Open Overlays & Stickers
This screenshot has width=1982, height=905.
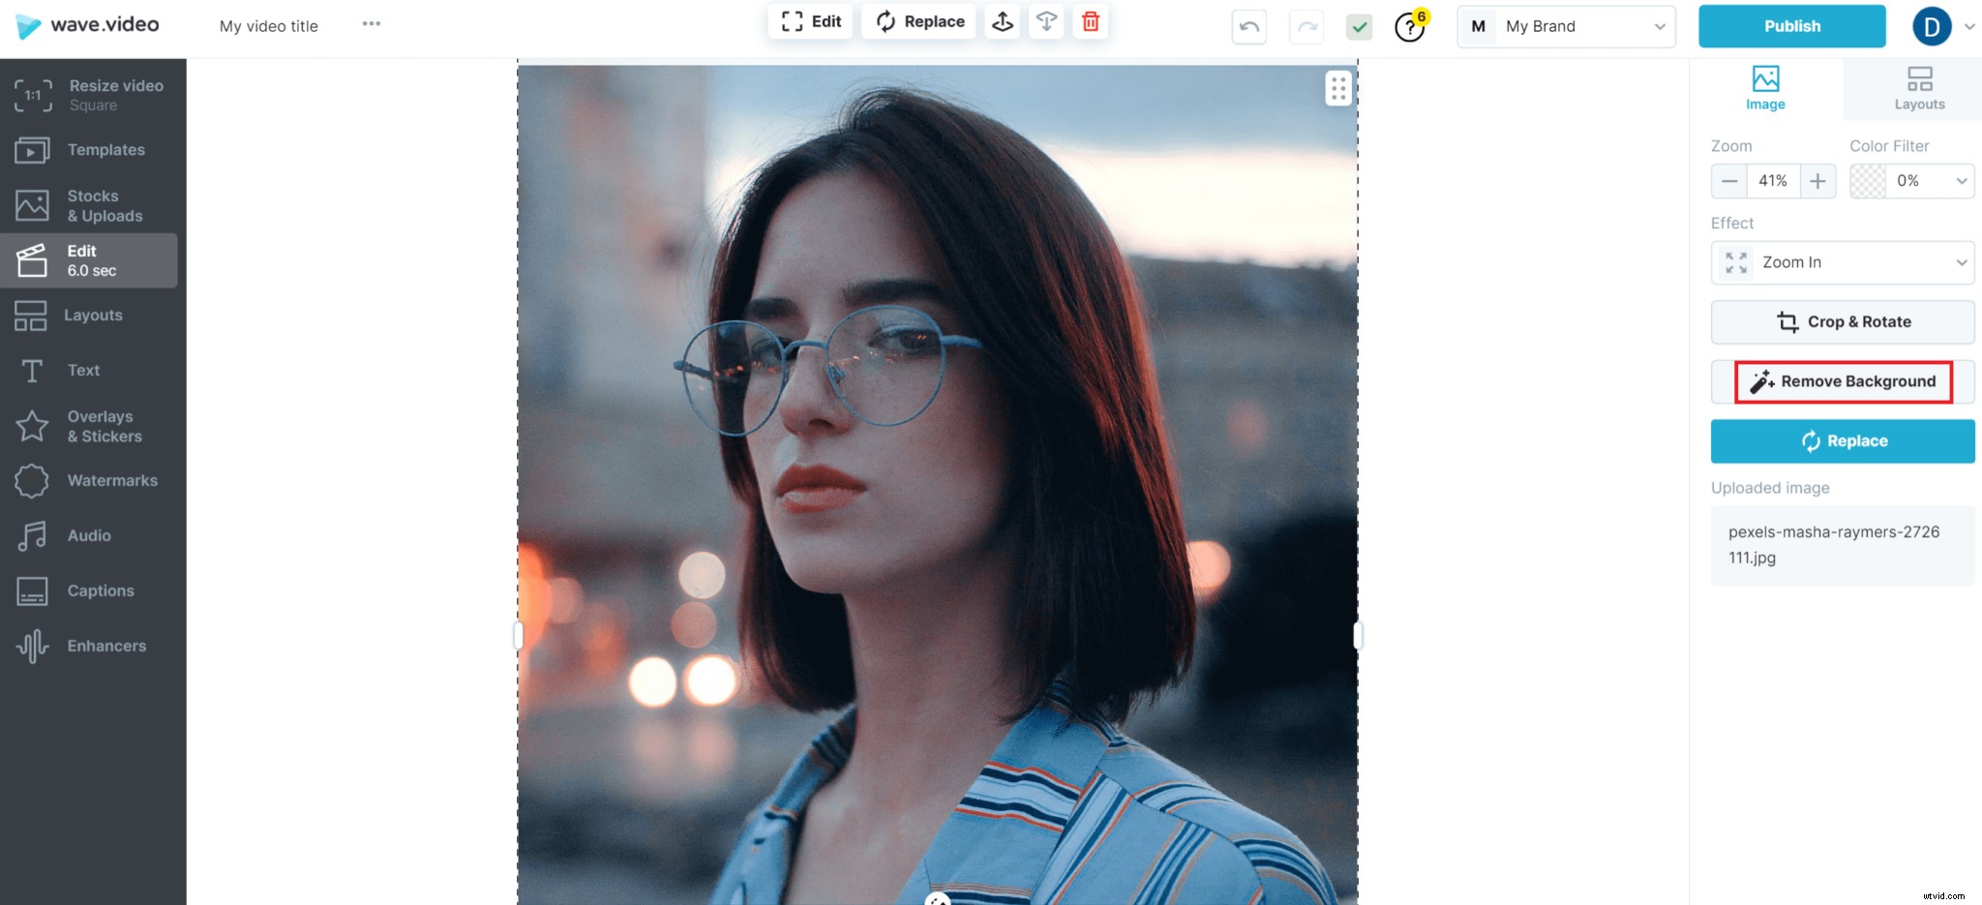(99, 426)
